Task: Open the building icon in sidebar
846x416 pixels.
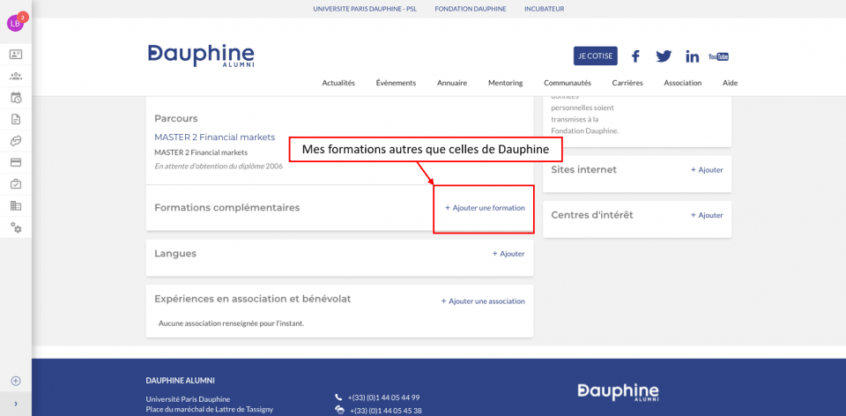Action: pyautogui.click(x=16, y=205)
